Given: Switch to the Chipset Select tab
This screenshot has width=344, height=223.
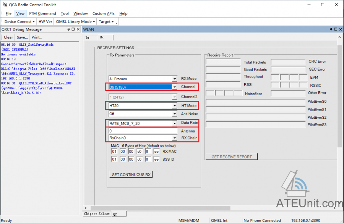Looking at the screenshot, I should (x=97, y=214).
